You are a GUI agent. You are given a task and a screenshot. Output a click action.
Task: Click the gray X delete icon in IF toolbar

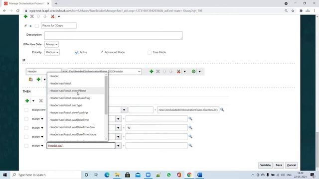[x=158, y=72]
